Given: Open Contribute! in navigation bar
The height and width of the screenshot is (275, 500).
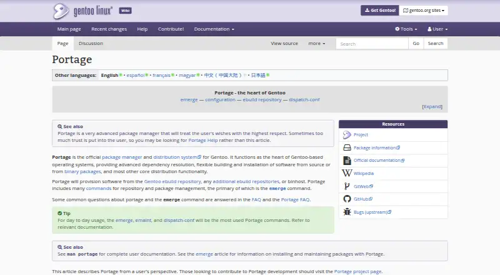Looking at the screenshot, I should point(171,29).
